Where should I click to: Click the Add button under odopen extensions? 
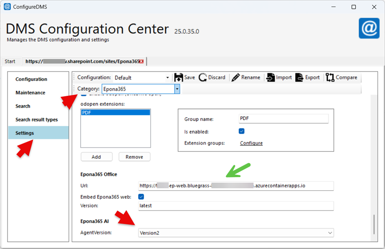click(97, 157)
